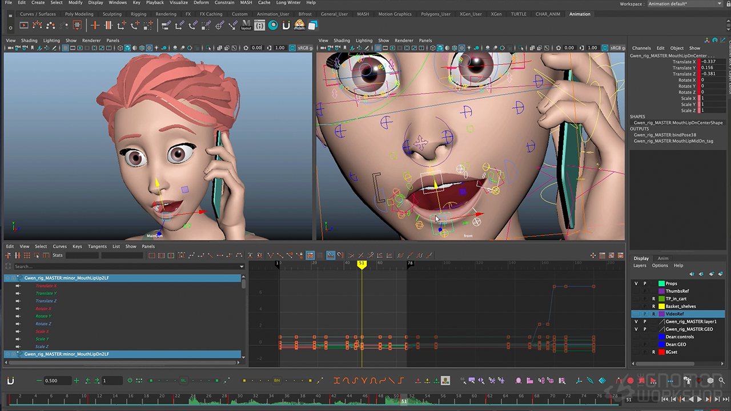Click the yellow color swatch of Basket_shelves
Image resolution: width=731 pixels, height=411 pixels.
pos(661,307)
